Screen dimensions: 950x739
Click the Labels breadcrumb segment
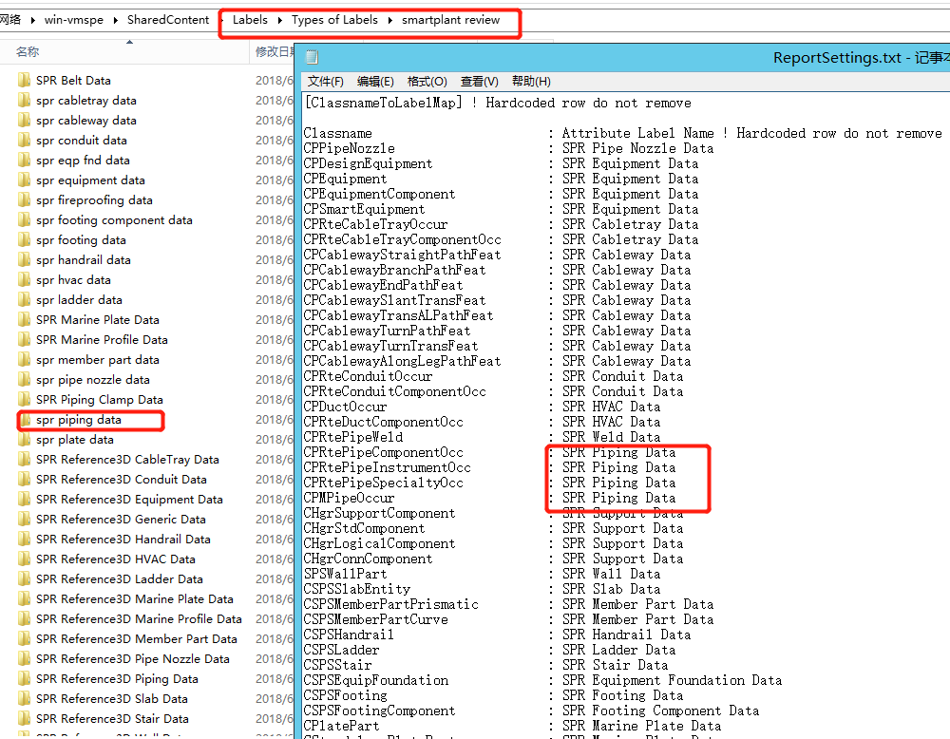250,20
